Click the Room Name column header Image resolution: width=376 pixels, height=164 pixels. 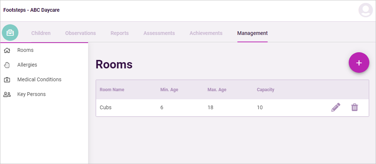112,90
